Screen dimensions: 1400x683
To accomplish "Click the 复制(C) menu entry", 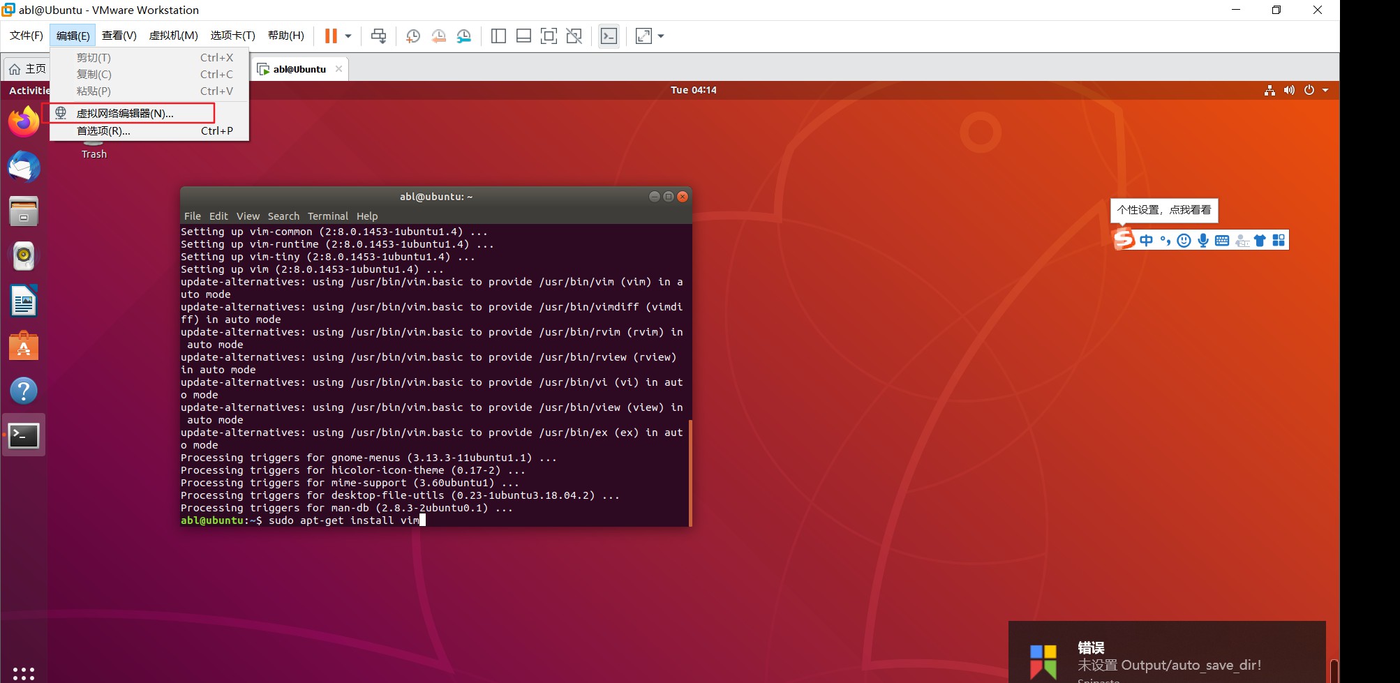I will (x=149, y=75).
